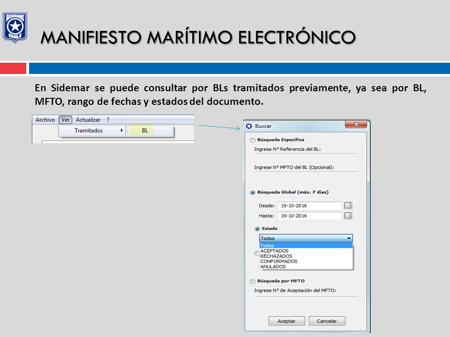Close the Buscar dialog
Screen dimensions: 450x337
coord(356,125)
